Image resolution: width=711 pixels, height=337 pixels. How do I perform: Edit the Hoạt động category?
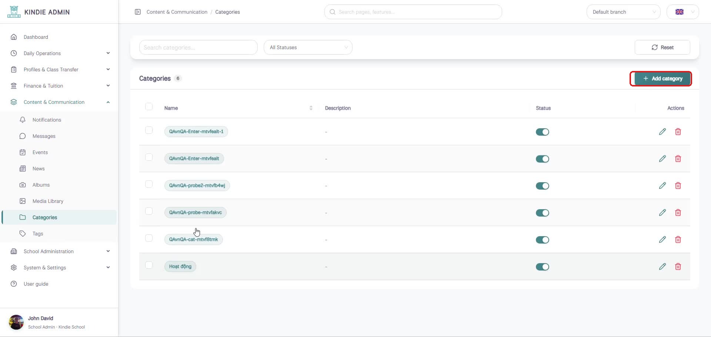pos(662,266)
